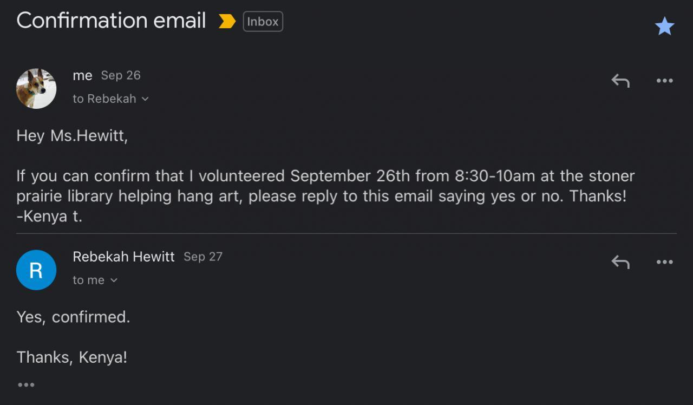
Task: Open more options for Rebekah's message
Action: click(x=664, y=262)
